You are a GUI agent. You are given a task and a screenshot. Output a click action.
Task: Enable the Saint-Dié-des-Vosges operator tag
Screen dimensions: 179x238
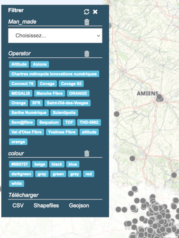[68, 103]
